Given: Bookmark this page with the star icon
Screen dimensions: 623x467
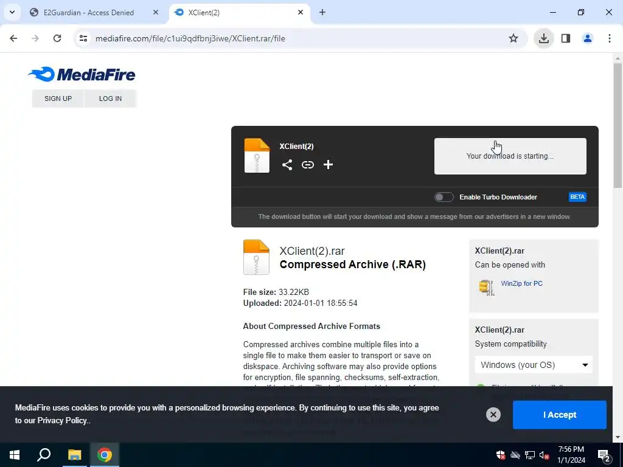Looking at the screenshot, I should (x=513, y=38).
